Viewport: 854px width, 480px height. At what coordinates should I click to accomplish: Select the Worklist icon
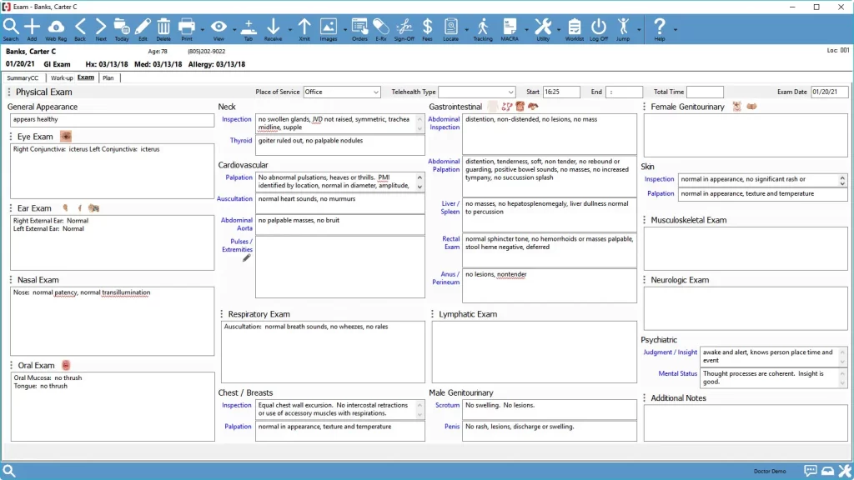point(574,27)
